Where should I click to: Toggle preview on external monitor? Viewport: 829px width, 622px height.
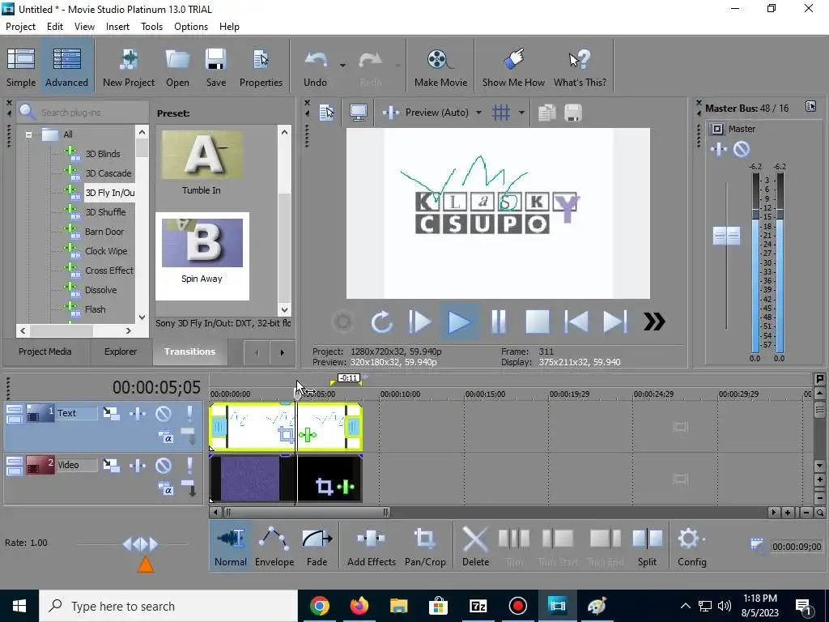pos(359,112)
